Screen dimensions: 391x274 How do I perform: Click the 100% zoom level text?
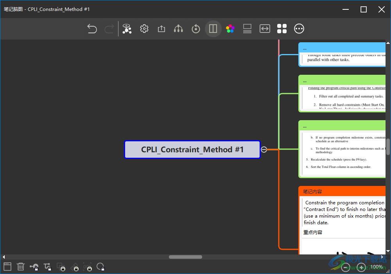pyautogui.click(x=376, y=267)
